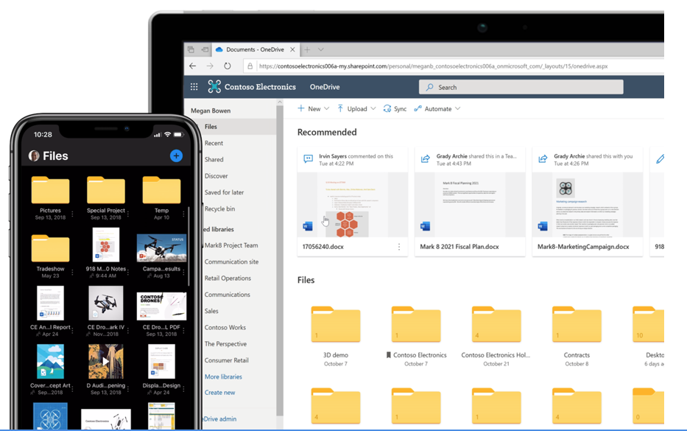Click inside the Search box
The width and height of the screenshot is (687, 431).
521,87
